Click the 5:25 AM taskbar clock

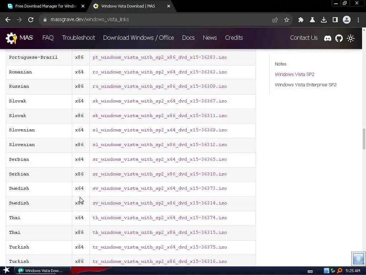click(353, 271)
